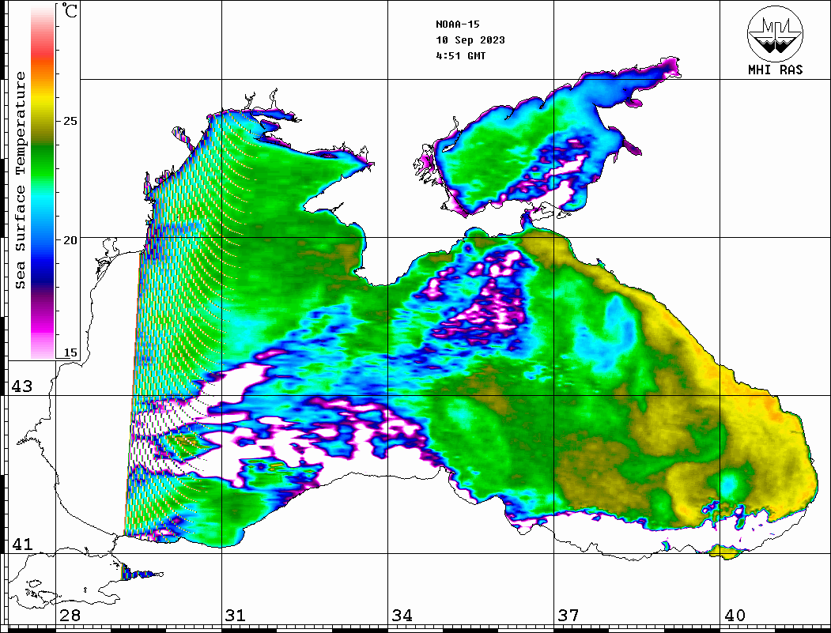Click the MHI RAS logo emblem
This screenshot has height=633, width=831.
[x=775, y=33]
